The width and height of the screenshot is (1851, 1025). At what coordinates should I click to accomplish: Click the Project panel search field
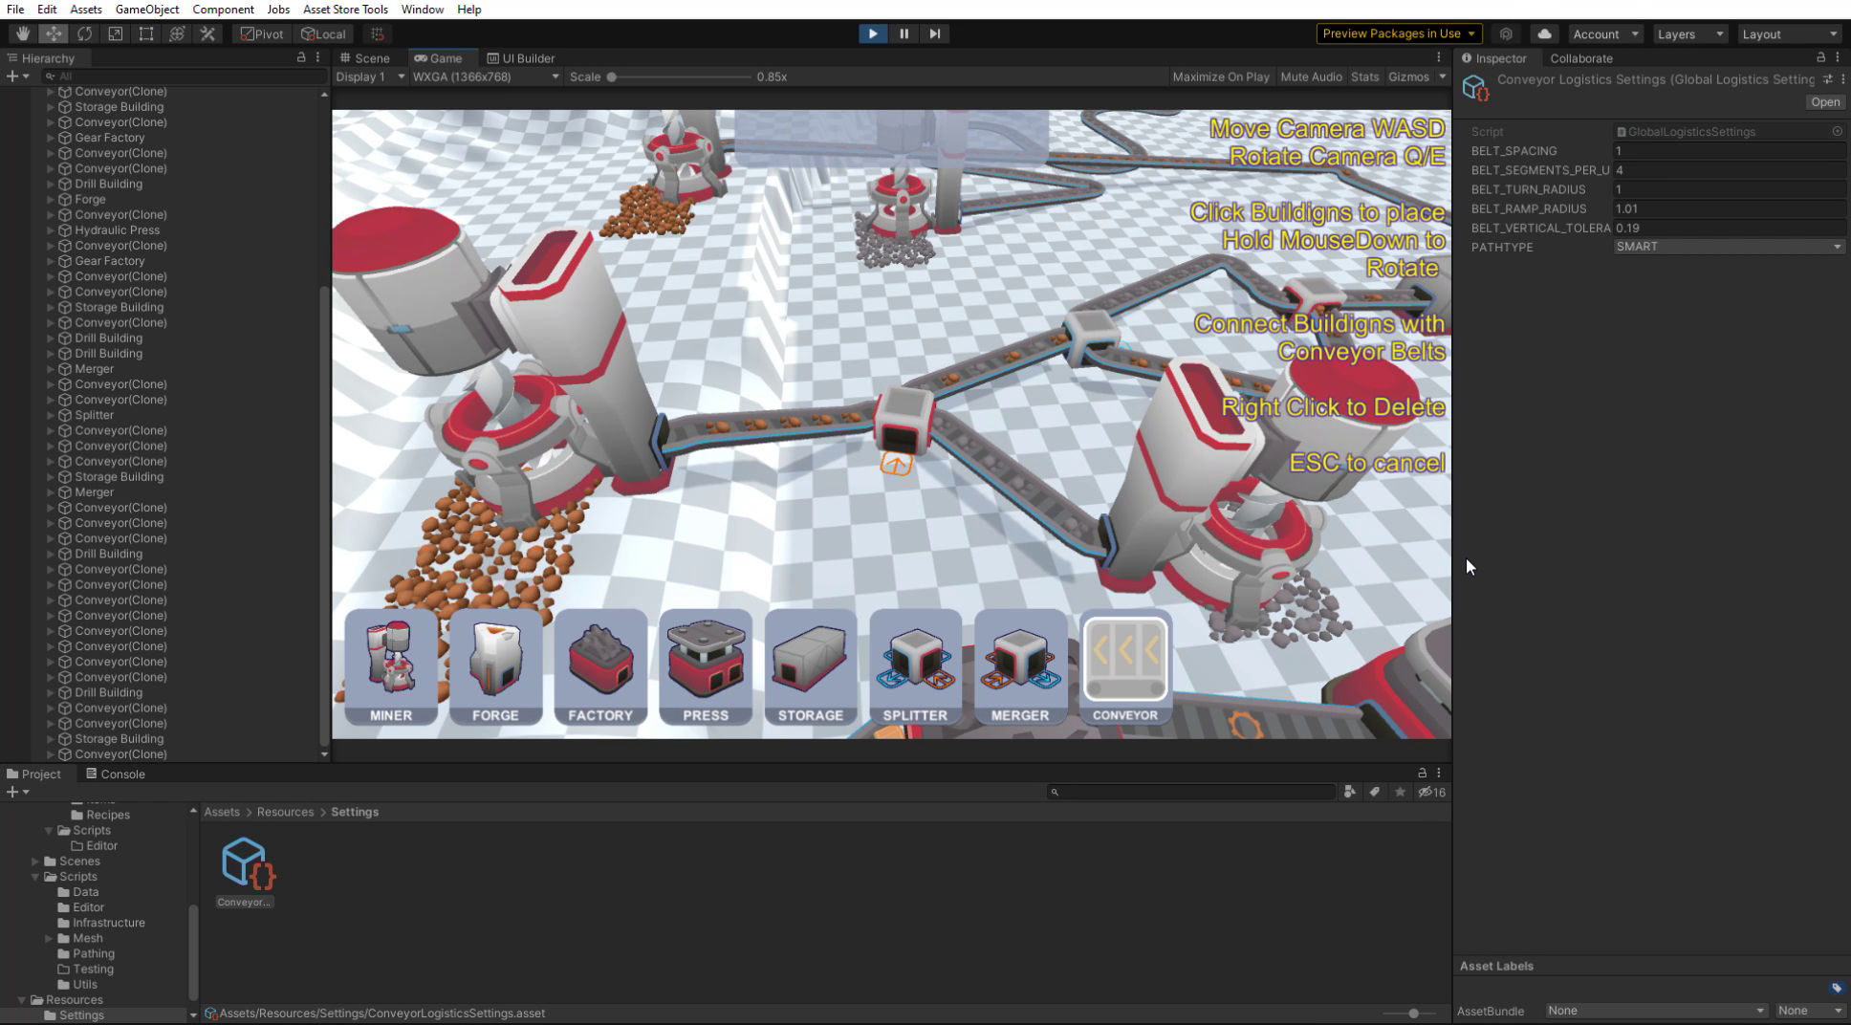coord(1191,792)
